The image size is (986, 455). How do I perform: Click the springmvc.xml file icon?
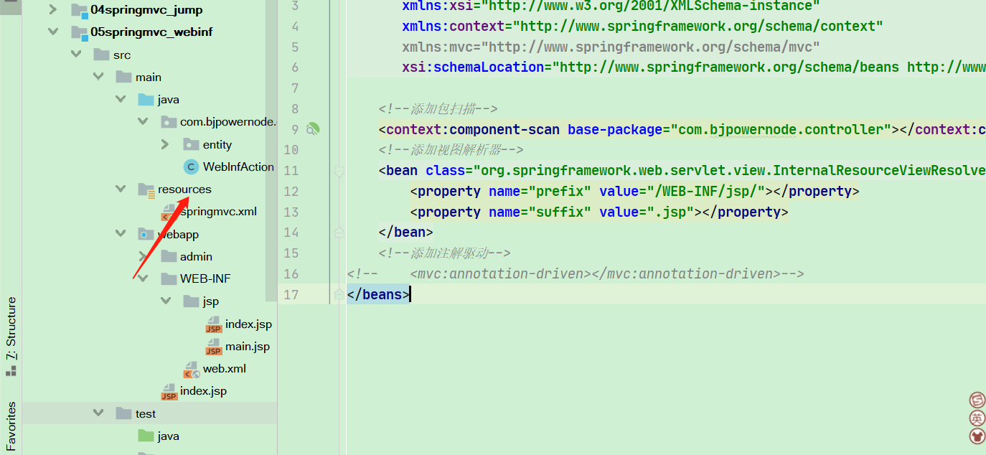click(169, 212)
